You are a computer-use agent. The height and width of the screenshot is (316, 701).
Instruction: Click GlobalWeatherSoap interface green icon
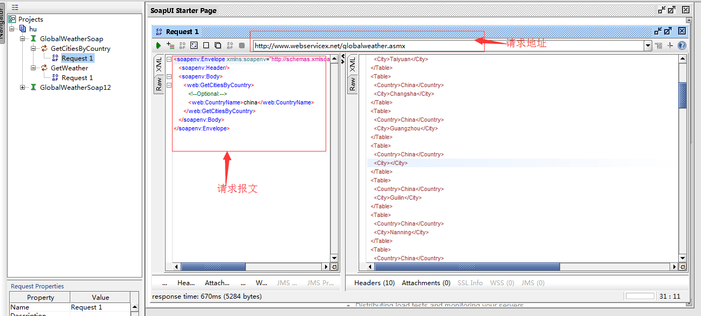[34, 38]
